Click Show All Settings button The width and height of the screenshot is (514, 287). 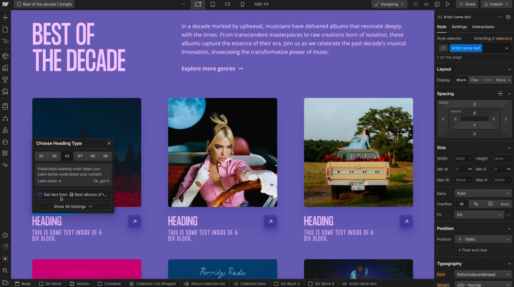coord(73,206)
